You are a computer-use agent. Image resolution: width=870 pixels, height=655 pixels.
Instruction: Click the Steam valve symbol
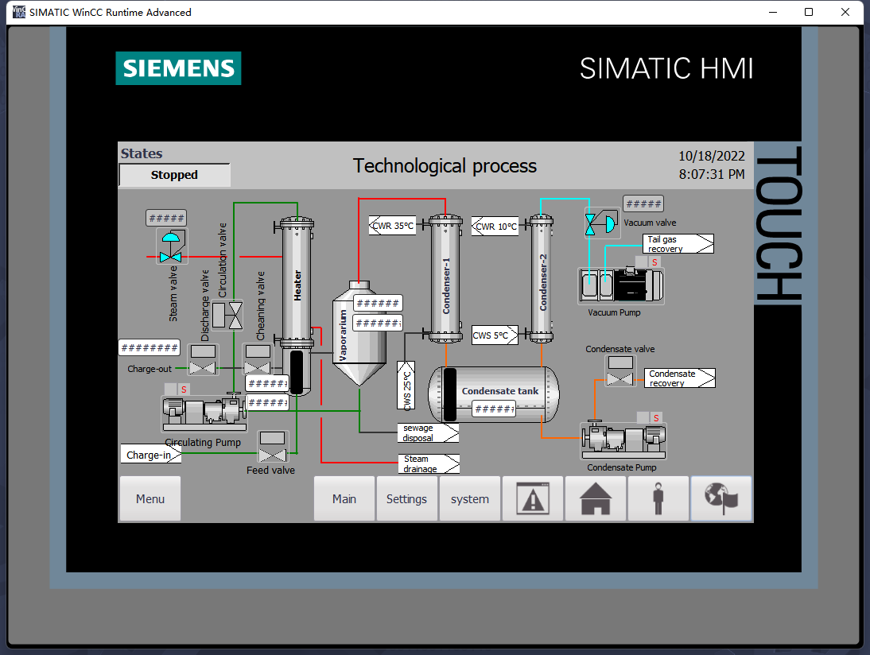tap(171, 246)
